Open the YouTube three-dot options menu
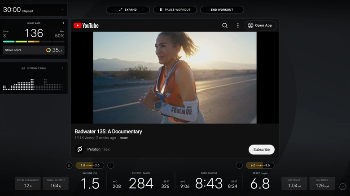The width and height of the screenshot is (350, 196). click(x=238, y=26)
